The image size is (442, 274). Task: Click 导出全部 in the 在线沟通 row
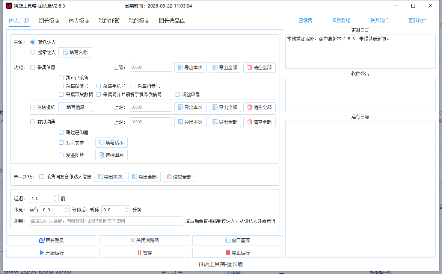(225, 122)
